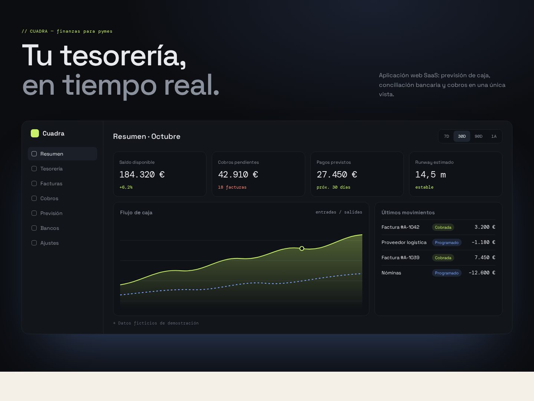Click the Resumen · Octubre heading
534x401 pixels.
[x=147, y=136]
